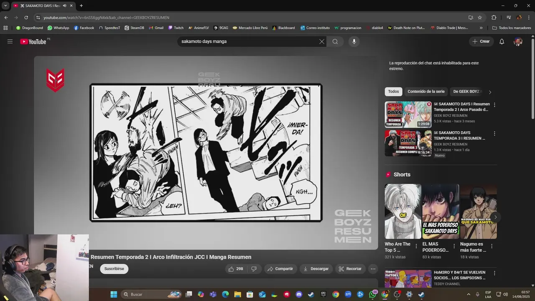The image size is (535, 301).
Task: Open options for SAKAMOTO DAYS Temporada 2 video
Action: (494, 105)
